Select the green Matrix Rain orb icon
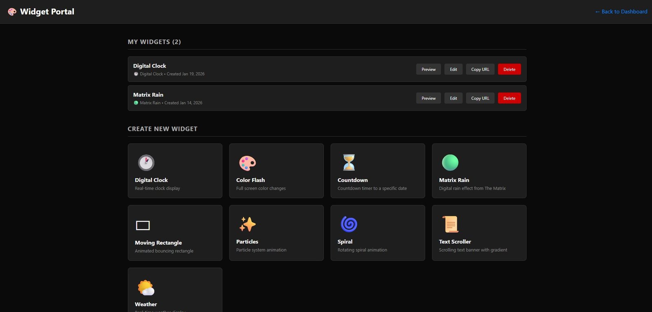 [x=450, y=163]
